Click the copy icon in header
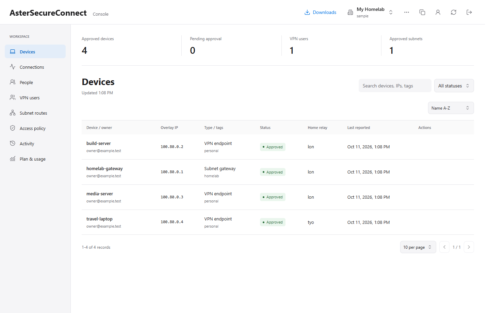 [422, 12]
